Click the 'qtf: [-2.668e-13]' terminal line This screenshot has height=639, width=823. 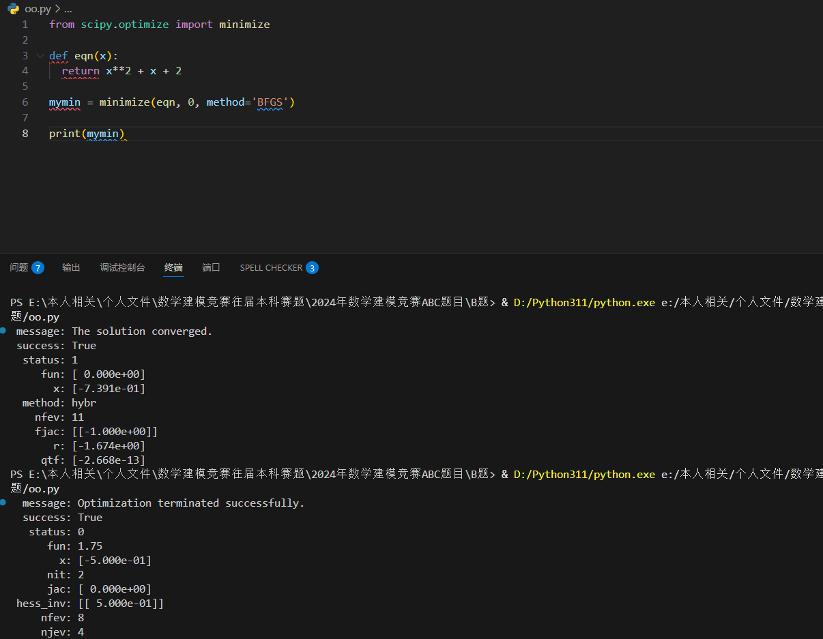[93, 460]
